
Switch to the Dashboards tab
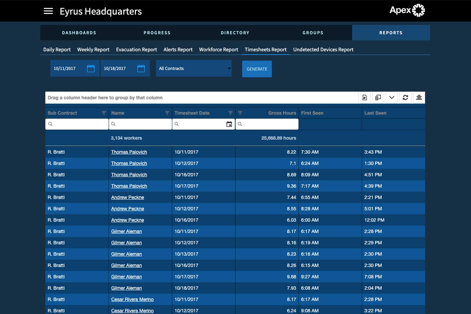tap(79, 32)
